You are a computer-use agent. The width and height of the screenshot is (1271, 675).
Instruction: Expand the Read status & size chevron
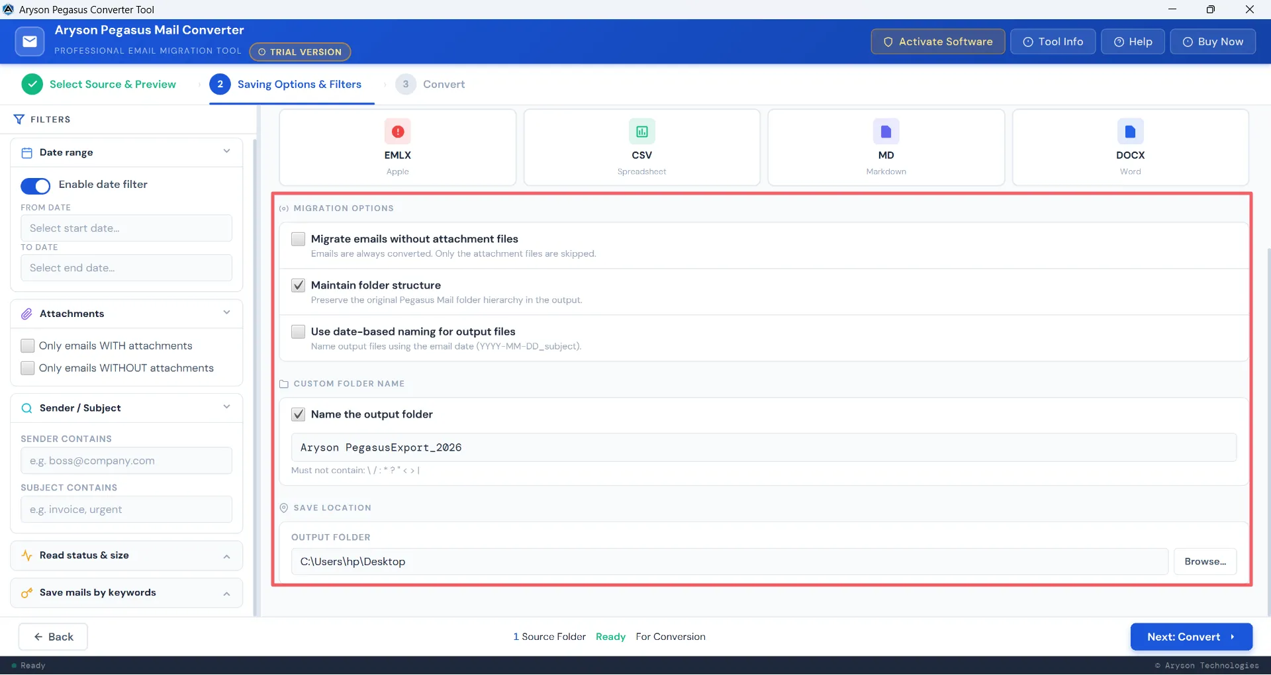coord(227,557)
